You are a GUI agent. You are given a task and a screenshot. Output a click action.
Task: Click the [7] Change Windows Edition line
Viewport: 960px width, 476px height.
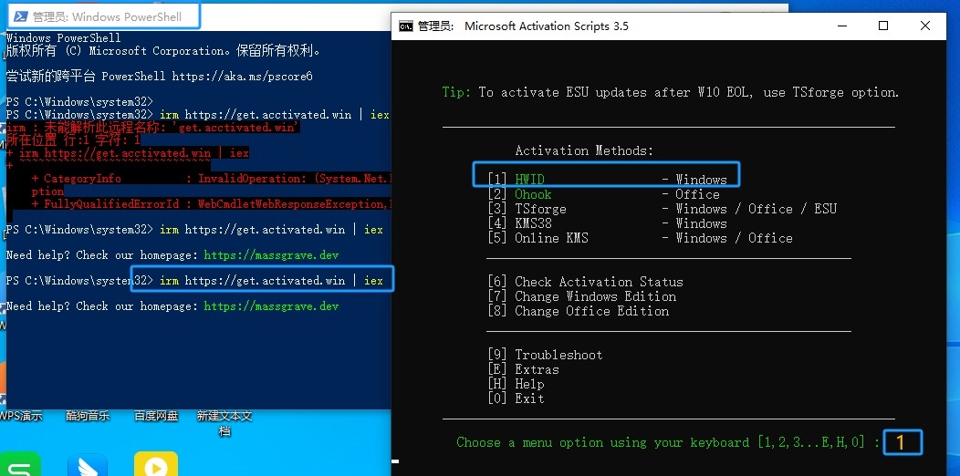coord(581,296)
